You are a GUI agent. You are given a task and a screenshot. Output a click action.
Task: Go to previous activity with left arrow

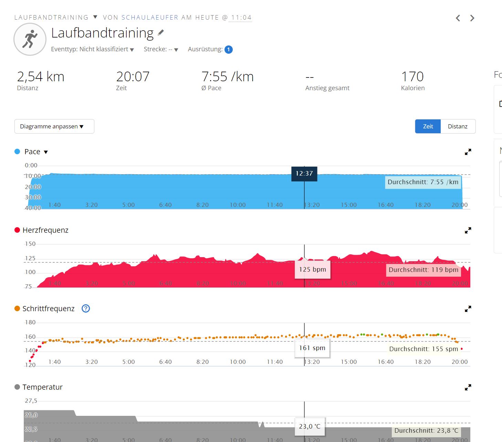[x=458, y=18]
